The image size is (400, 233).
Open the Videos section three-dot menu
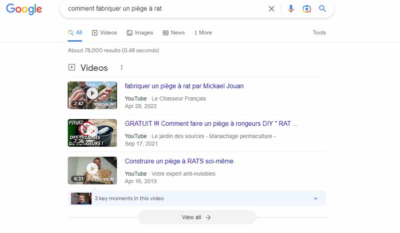(121, 67)
